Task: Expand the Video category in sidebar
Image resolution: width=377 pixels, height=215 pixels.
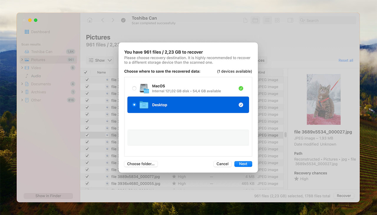Action: (x=22, y=68)
